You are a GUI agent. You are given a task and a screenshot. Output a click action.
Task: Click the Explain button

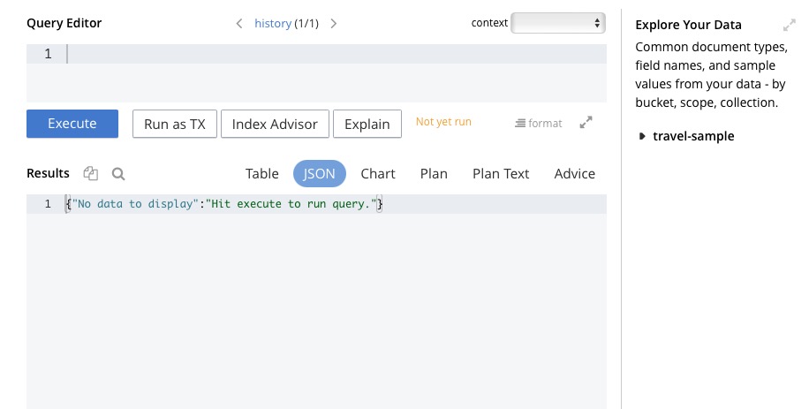pos(367,124)
